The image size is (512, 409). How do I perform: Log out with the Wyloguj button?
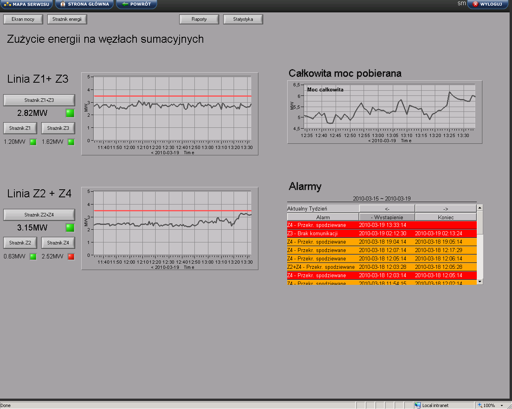coord(488,4)
